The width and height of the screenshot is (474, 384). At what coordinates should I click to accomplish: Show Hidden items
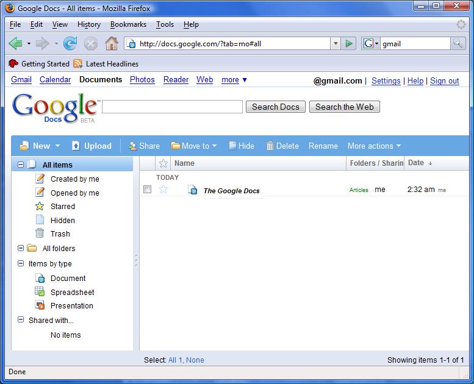tap(63, 220)
